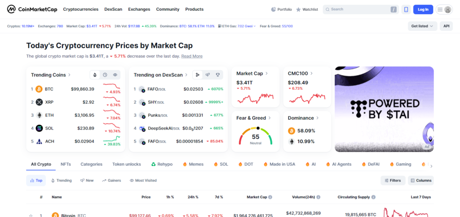Open the Portfolio pie icon link

pos(281,9)
